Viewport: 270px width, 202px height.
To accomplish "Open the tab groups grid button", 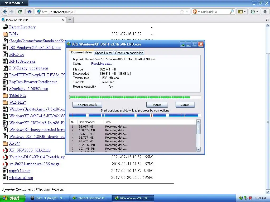I will (x=267, y=20).
